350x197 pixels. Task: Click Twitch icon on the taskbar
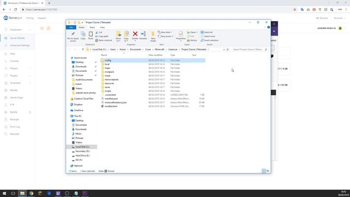[x=58, y=193]
